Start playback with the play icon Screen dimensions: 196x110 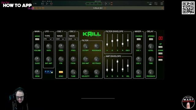(x=47, y=4)
